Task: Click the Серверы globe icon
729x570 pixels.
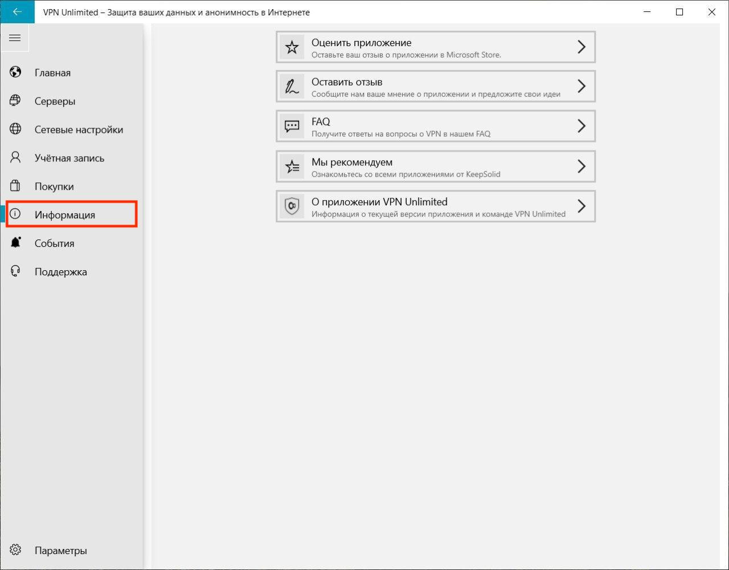Action: pos(15,101)
